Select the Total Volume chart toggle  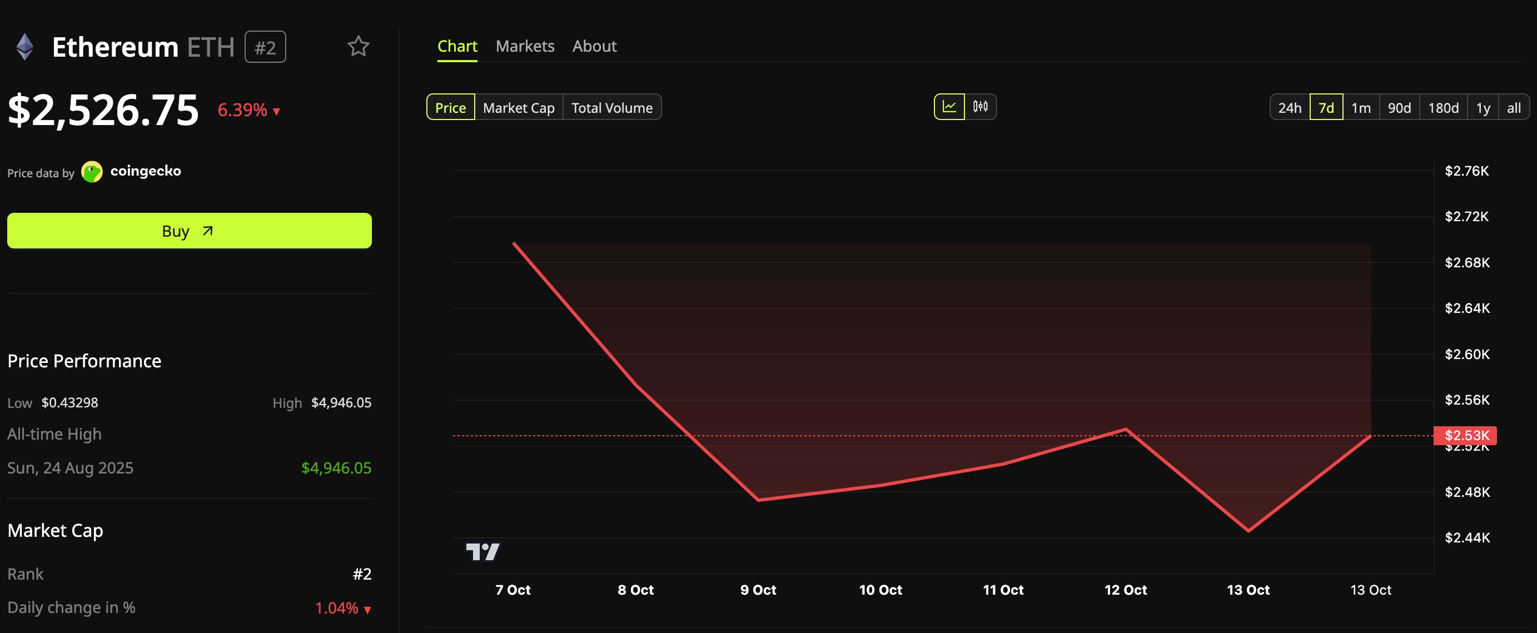[611, 107]
